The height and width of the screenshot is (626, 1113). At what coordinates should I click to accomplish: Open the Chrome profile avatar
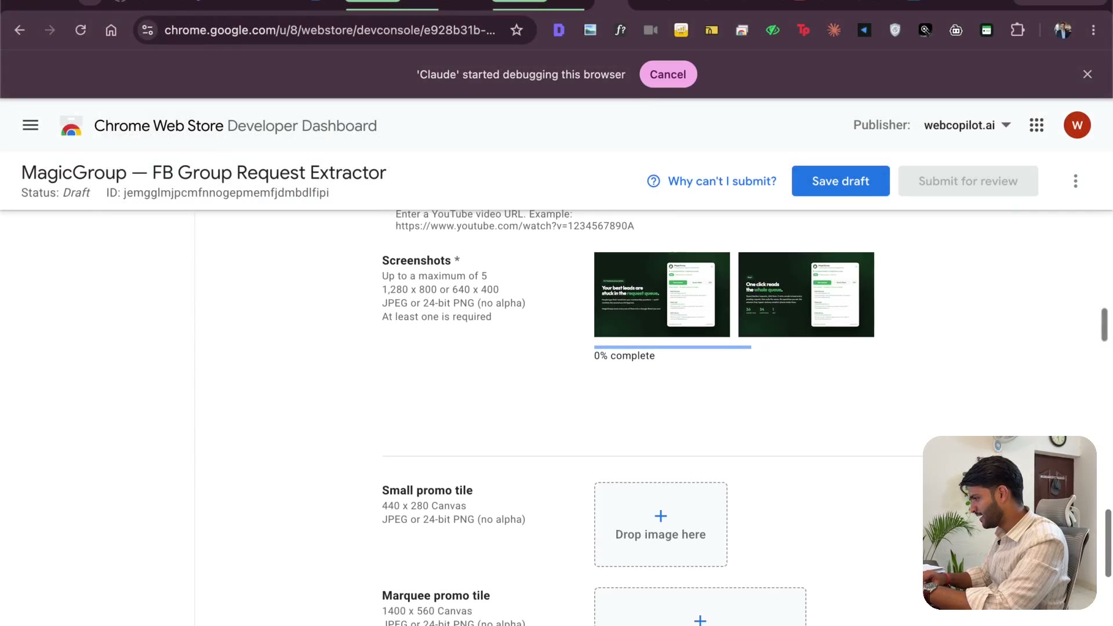tap(1063, 30)
